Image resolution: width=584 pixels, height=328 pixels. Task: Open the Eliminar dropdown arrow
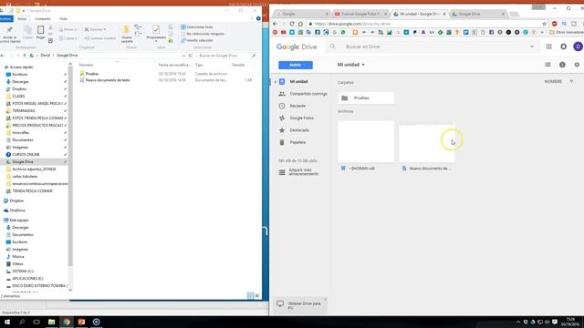pos(105,29)
